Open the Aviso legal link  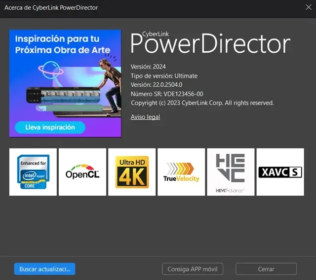coord(145,117)
